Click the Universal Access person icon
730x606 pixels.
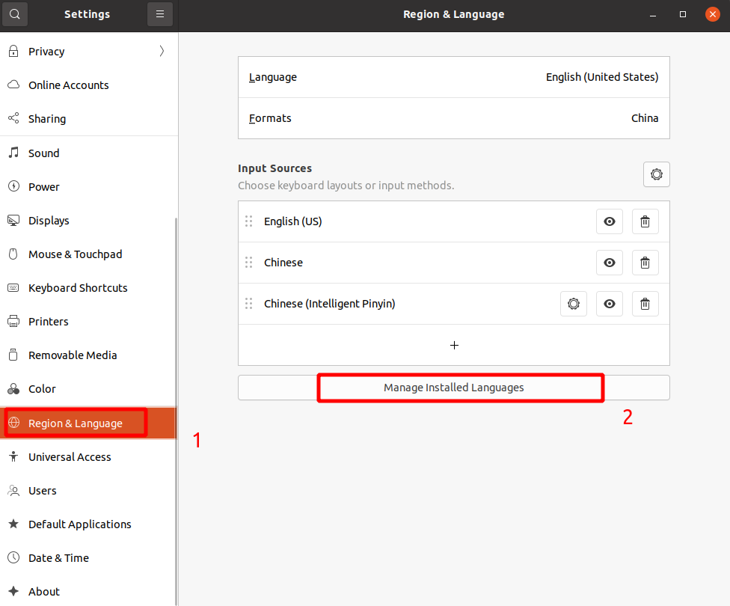[13, 456]
